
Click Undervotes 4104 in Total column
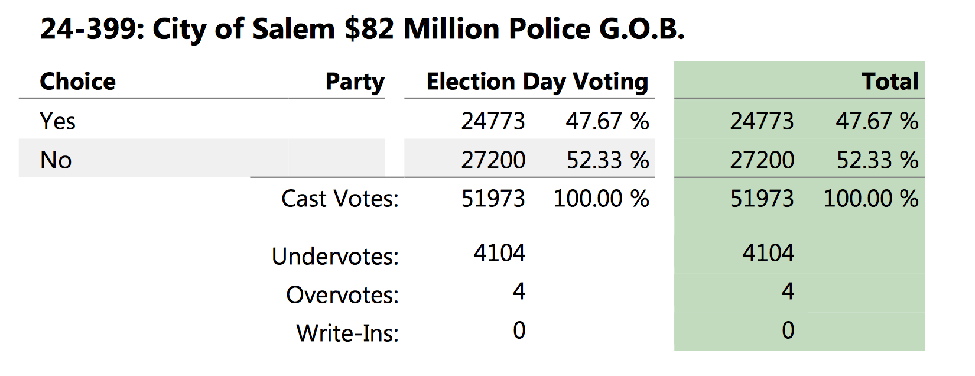(768, 253)
